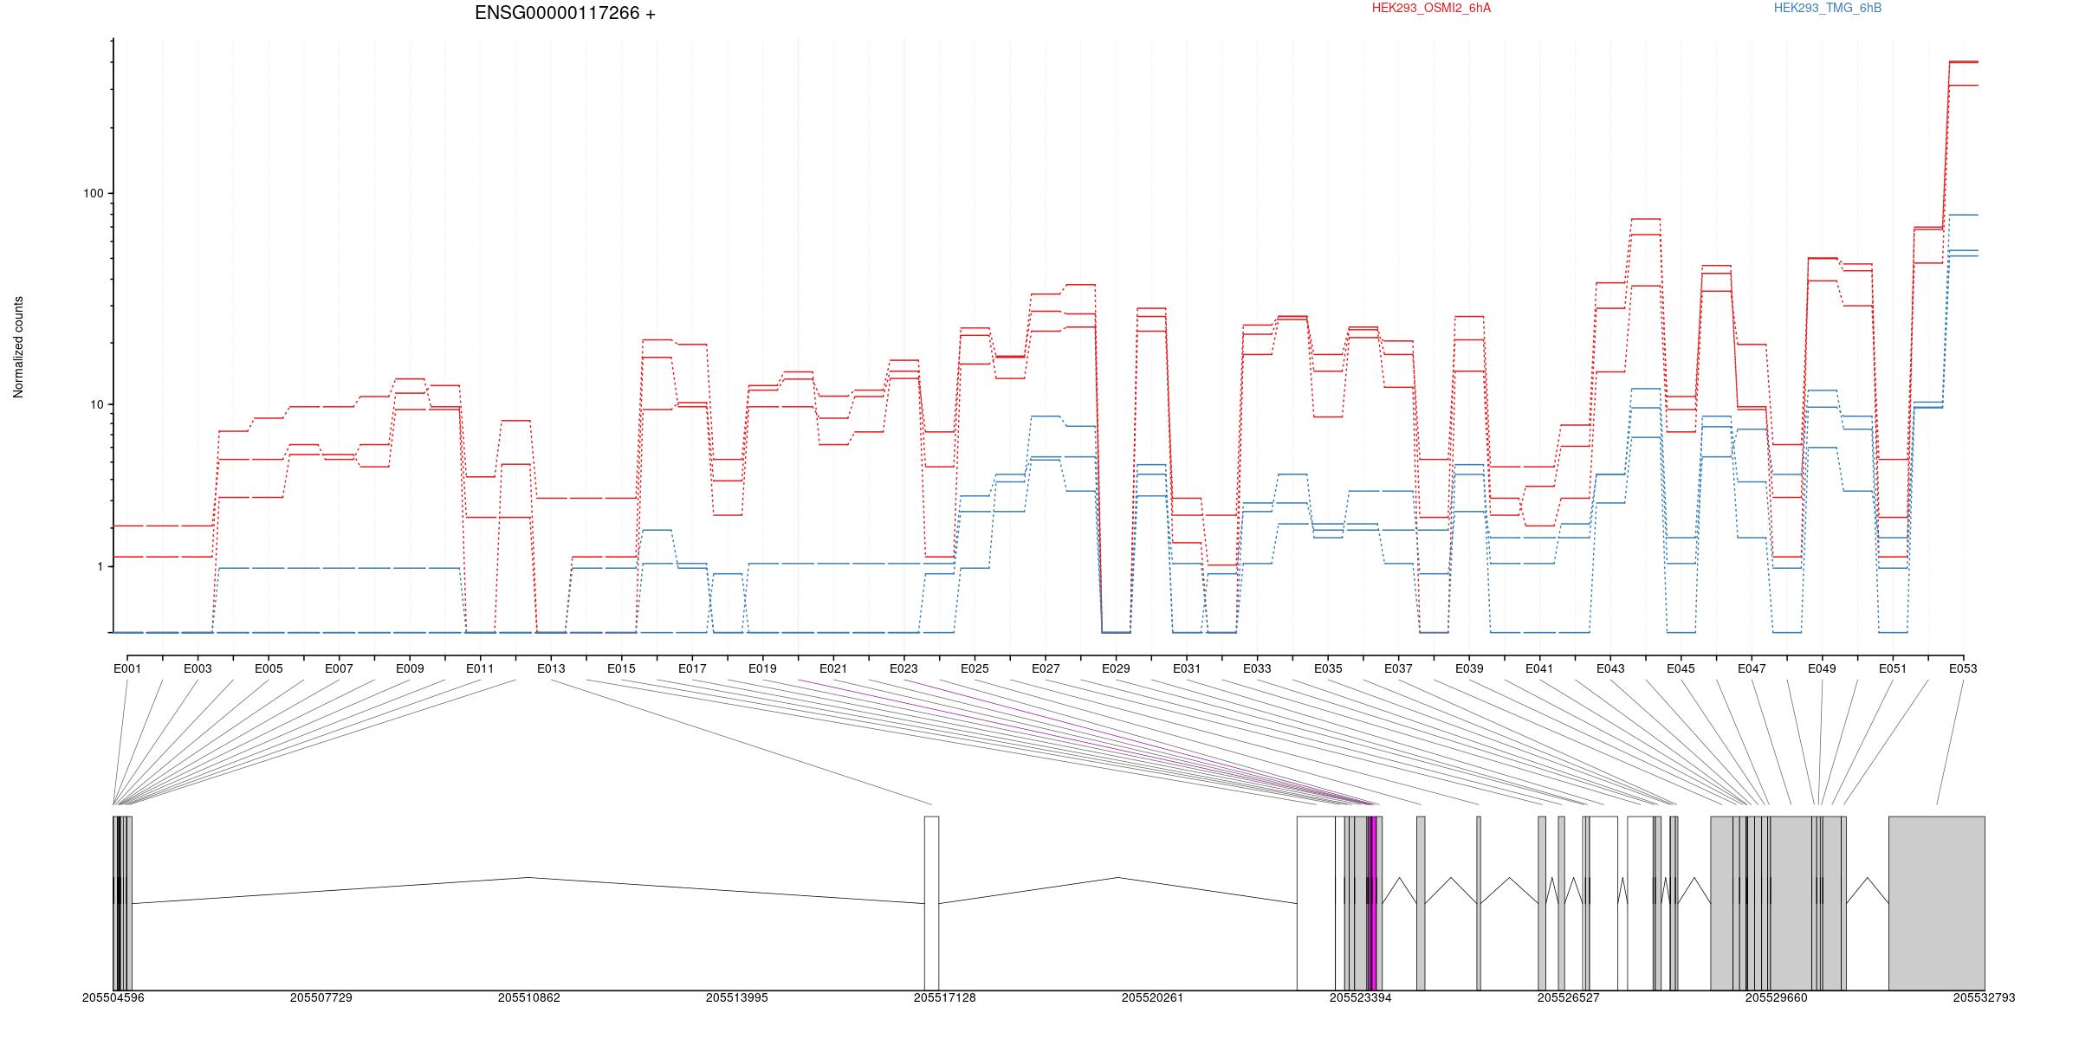Click exon label E003

[198, 669]
